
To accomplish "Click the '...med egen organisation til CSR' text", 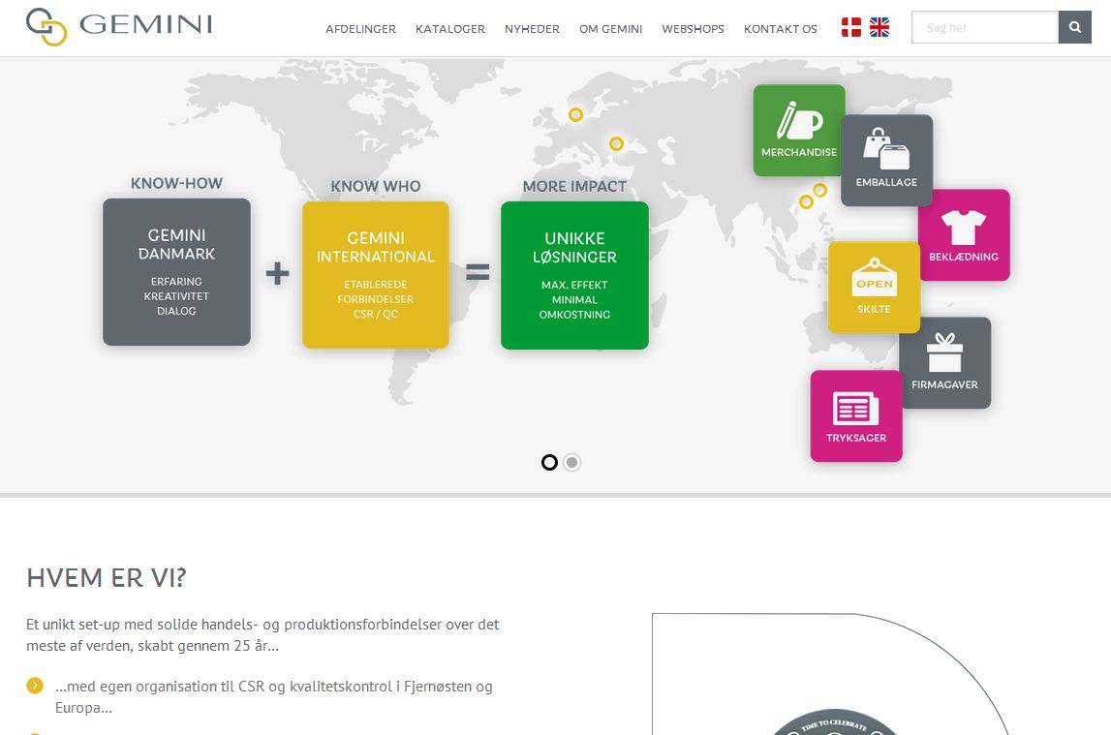I will tap(273, 697).
